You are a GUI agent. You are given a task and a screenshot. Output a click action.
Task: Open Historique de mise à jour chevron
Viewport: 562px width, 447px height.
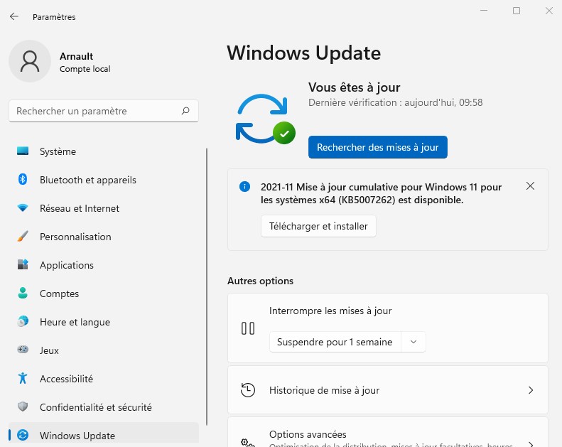click(x=530, y=390)
